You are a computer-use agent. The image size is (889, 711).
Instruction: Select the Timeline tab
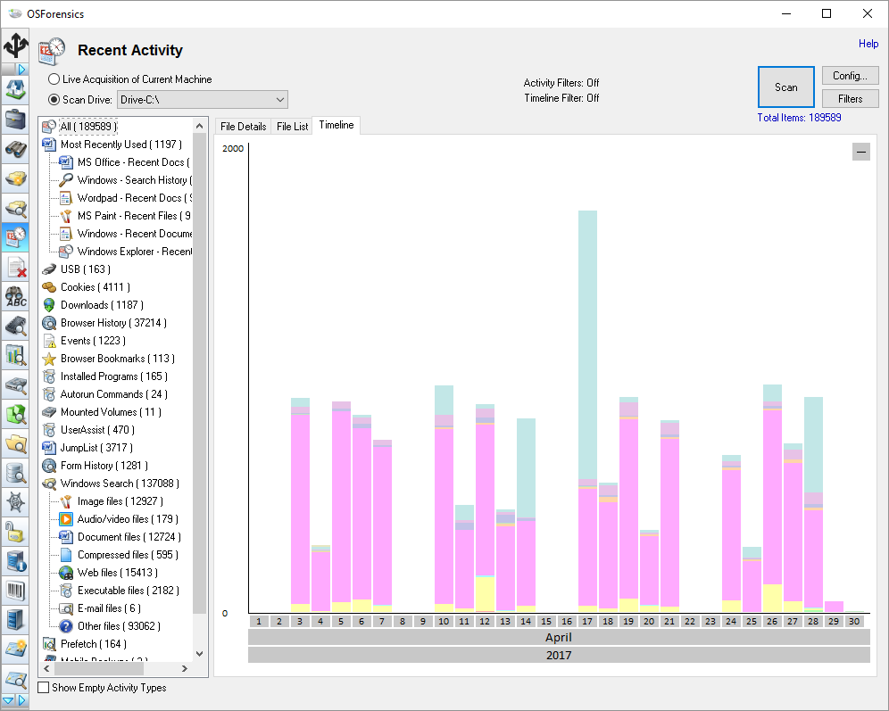pos(336,125)
